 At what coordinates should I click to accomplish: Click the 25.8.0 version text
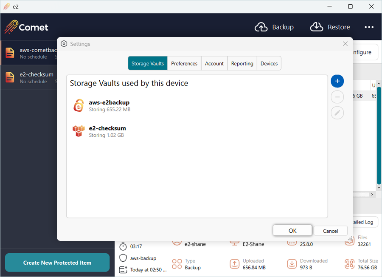pyautogui.click(x=306, y=244)
